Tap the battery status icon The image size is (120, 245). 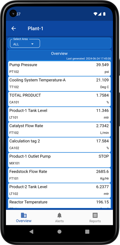104,14
